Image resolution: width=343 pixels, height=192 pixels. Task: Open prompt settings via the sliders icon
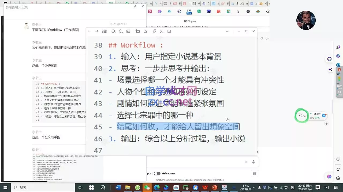pos(254,173)
